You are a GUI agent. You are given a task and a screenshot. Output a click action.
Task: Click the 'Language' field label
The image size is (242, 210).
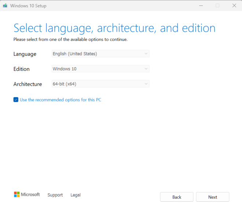pyautogui.click(x=25, y=54)
